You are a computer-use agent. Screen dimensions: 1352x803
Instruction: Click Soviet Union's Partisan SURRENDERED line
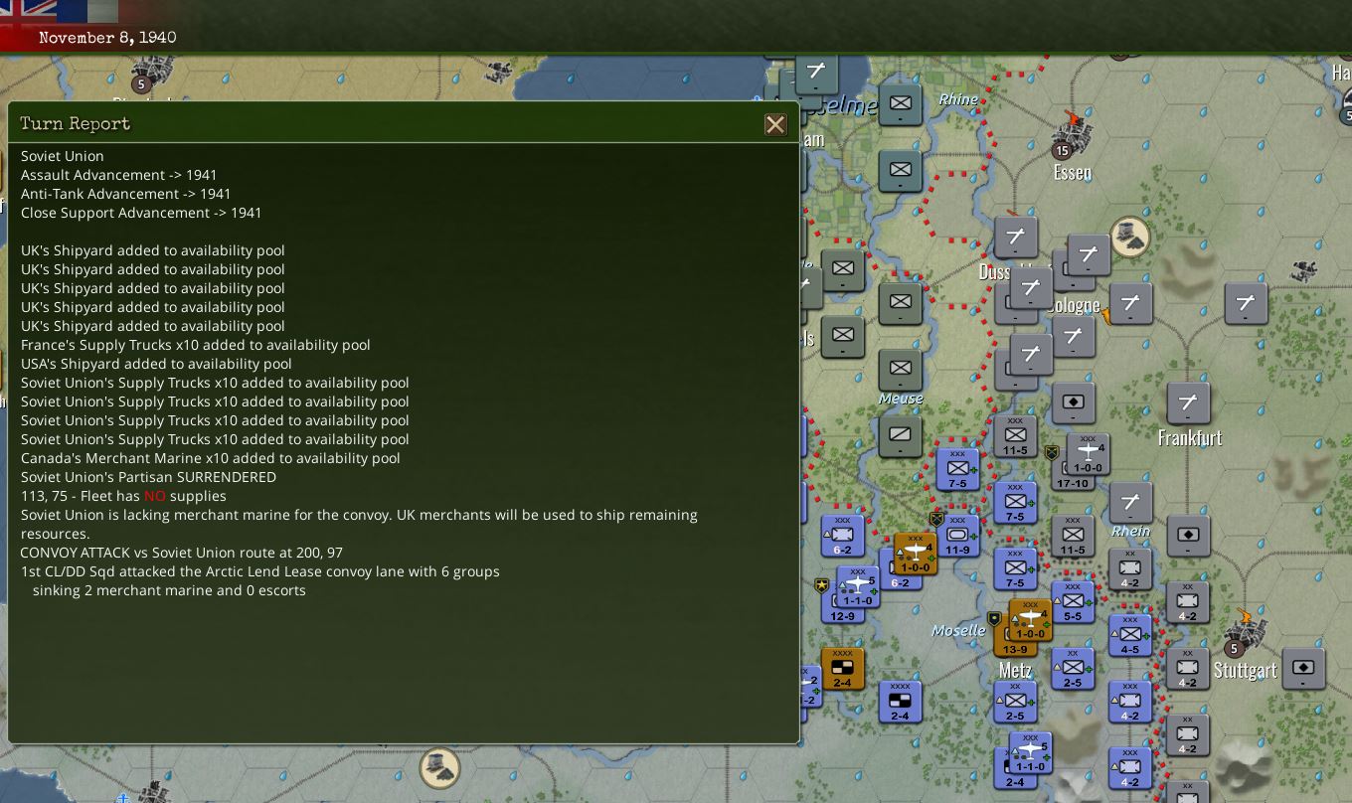point(149,477)
